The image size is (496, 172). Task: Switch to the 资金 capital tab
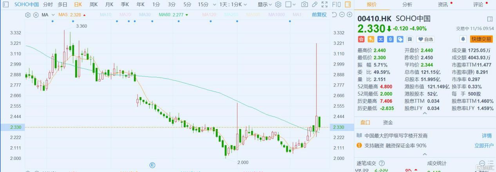pos(388,122)
